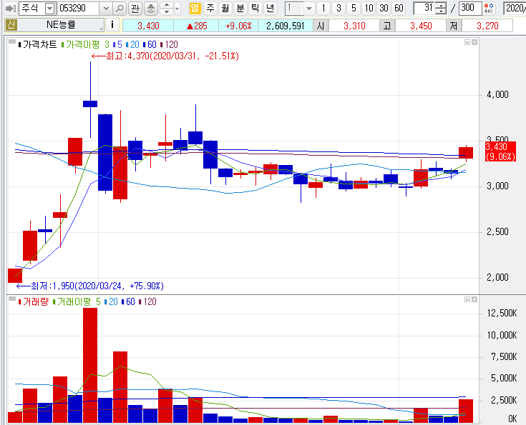Click the price chart panel menu handle
The width and height of the screenshot is (526, 425).
12,42
